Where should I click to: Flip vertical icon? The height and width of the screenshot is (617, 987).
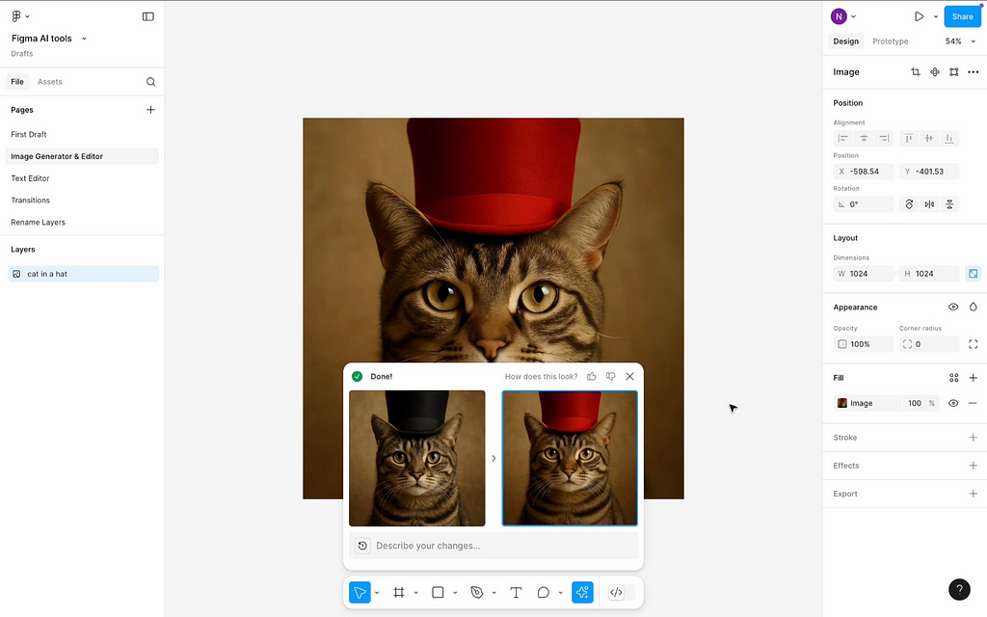949,204
